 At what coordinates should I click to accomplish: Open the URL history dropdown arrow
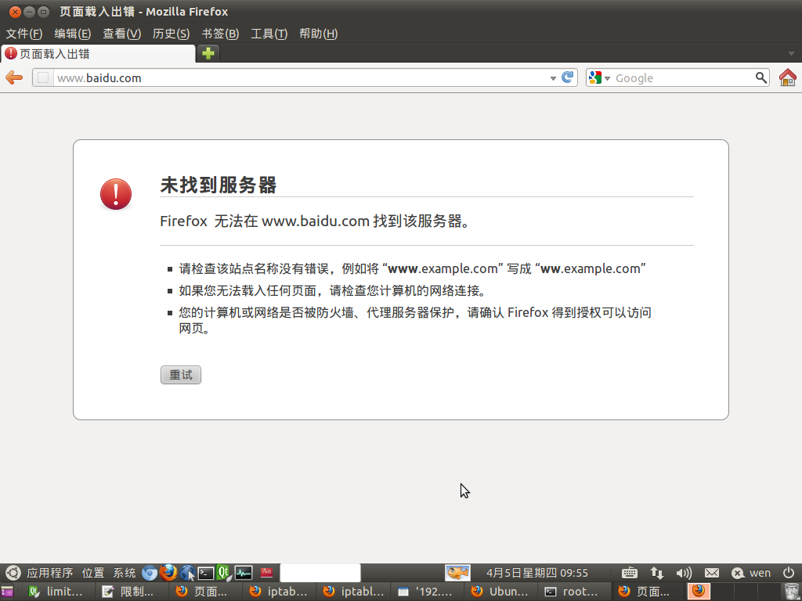tap(553, 78)
